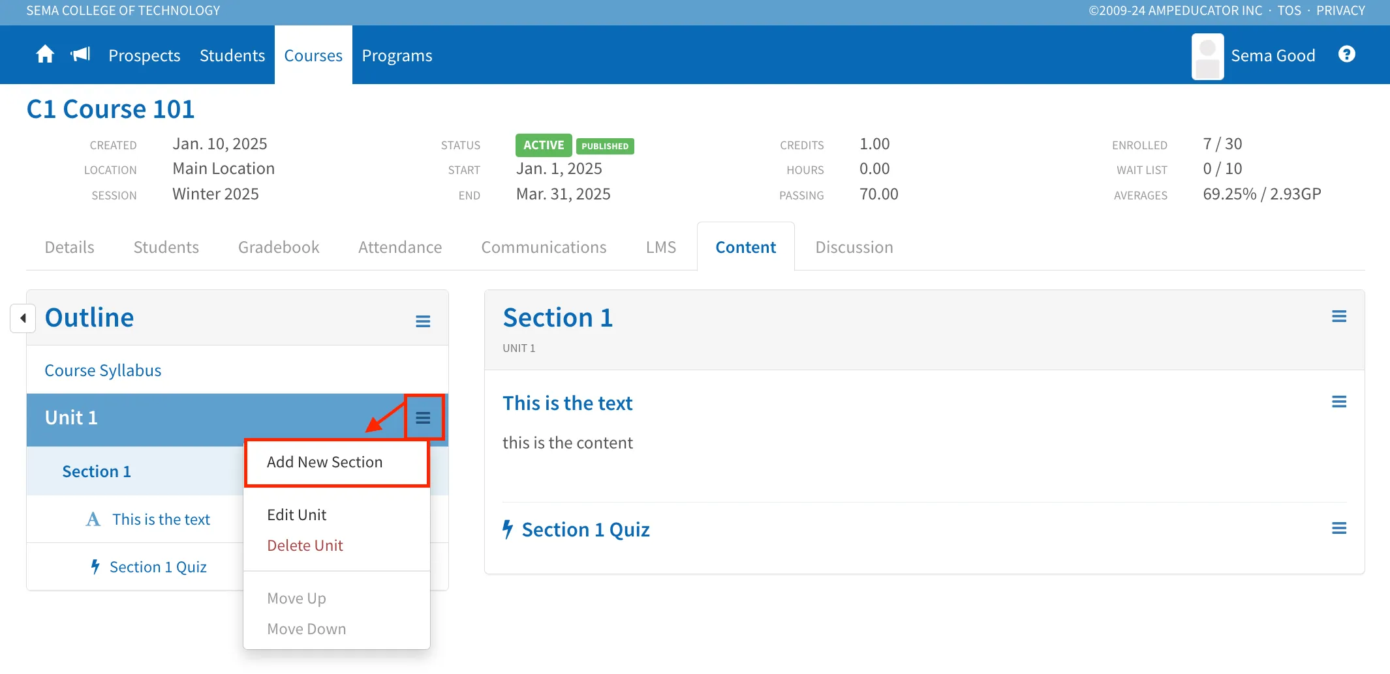Click the user avatar picture
This screenshot has width=1390, height=674.
(1208, 56)
